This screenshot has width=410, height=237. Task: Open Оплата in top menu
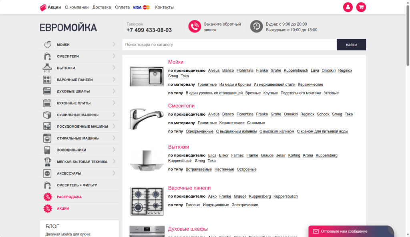coord(122,7)
